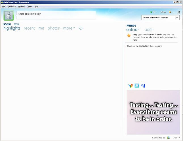Open the Inbox link
Screen dimensions: 183x141
[x=163, y=12]
